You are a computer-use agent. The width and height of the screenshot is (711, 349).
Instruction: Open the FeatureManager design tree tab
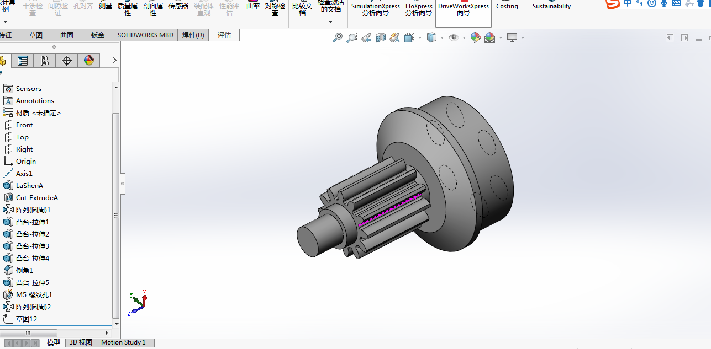point(3,61)
